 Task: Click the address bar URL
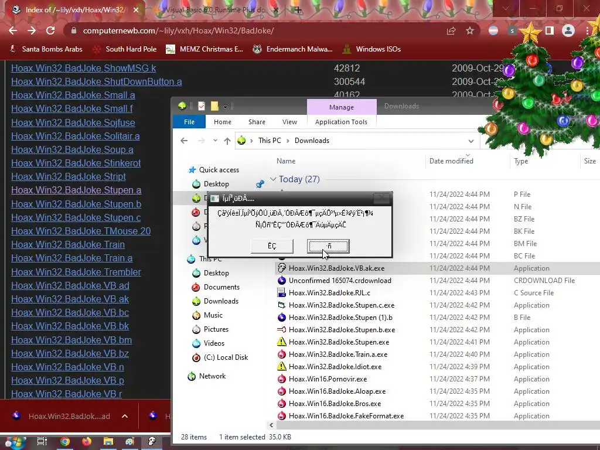(x=178, y=30)
